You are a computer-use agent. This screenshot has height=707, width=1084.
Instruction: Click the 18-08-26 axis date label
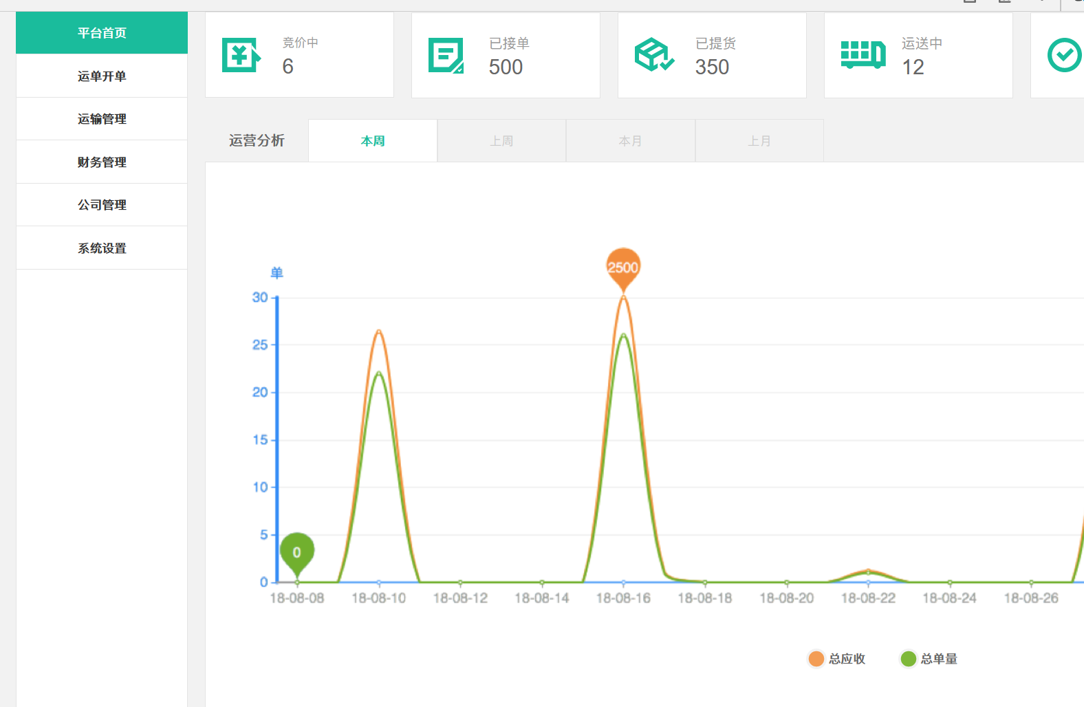point(1031,598)
